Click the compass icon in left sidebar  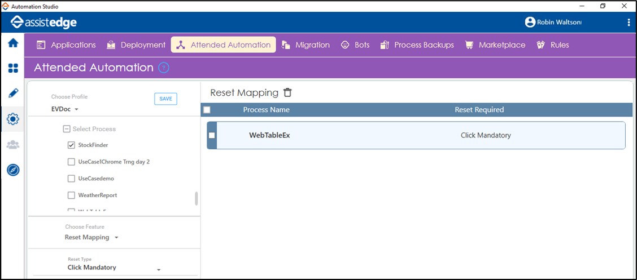pos(13,170)
